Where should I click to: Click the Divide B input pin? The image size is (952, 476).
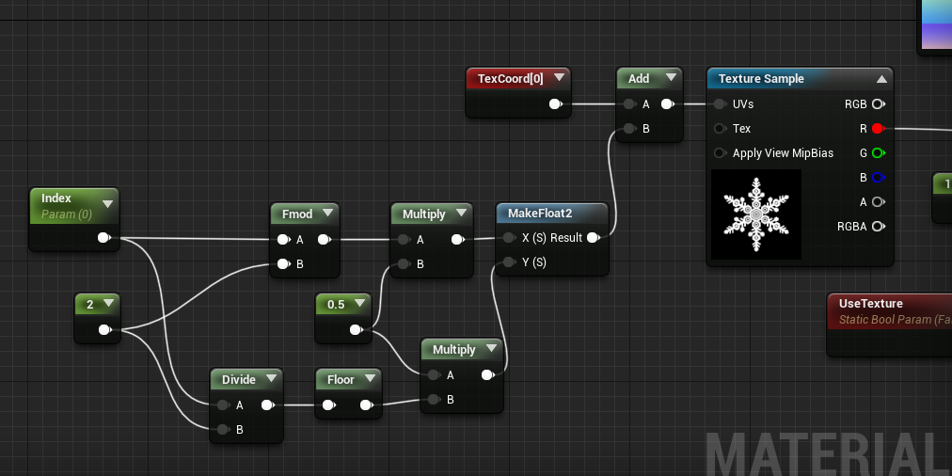pos(224,429)
